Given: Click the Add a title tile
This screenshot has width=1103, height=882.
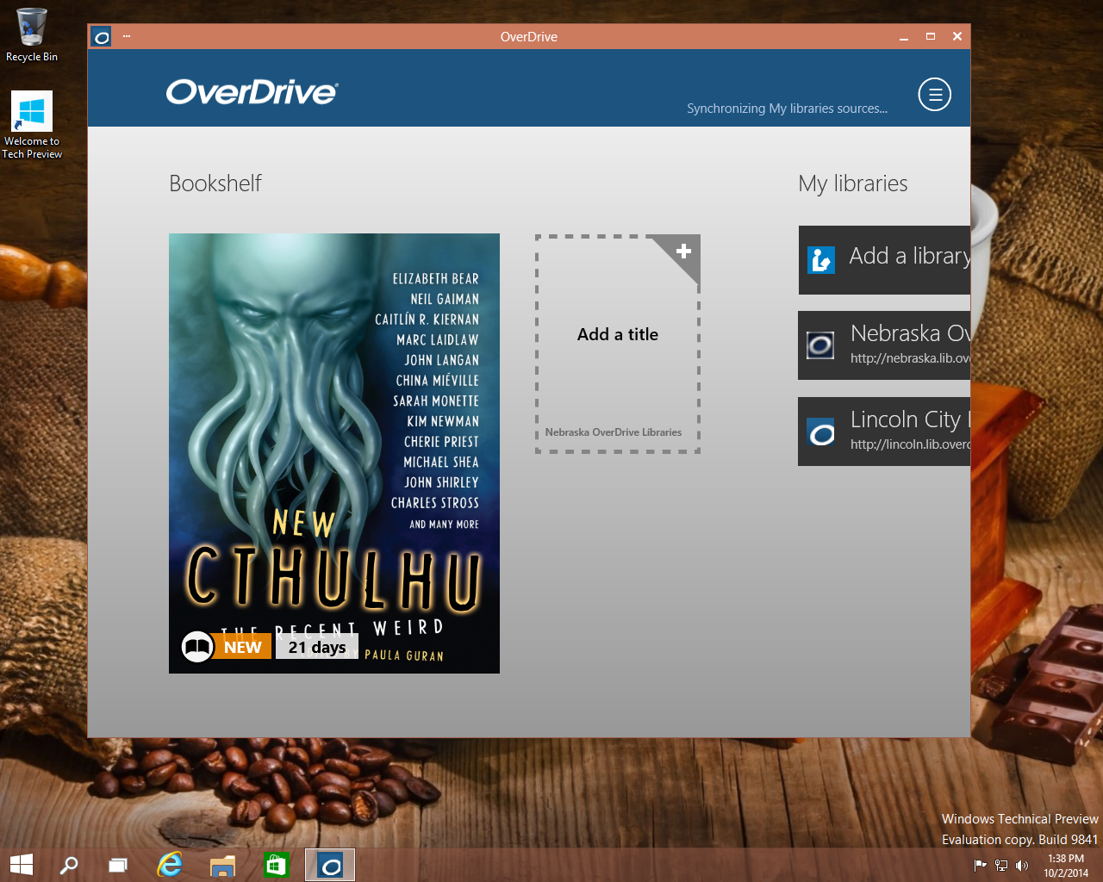Looking at the screenshot, I should point(618,344).
